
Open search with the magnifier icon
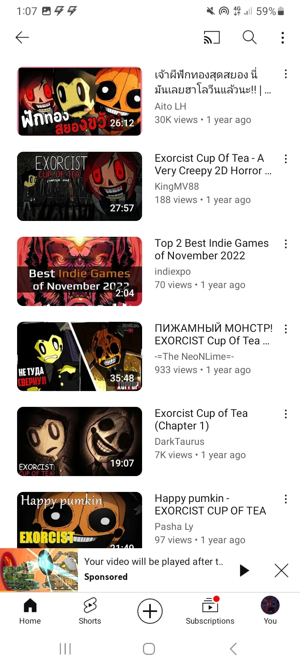point(249,38)
